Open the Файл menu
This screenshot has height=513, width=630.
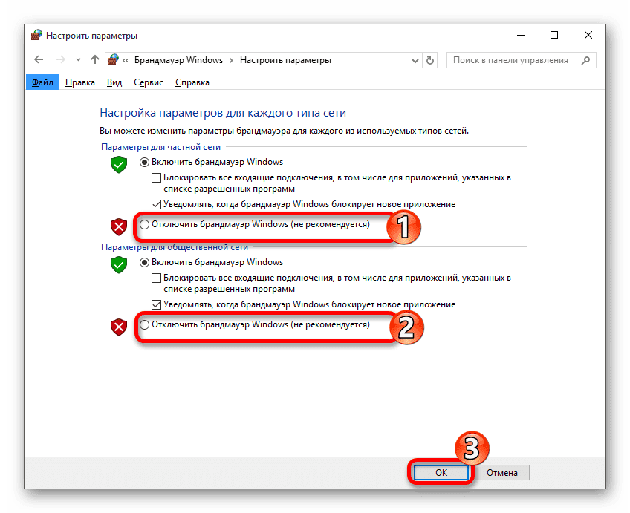(x=42, y=82)
